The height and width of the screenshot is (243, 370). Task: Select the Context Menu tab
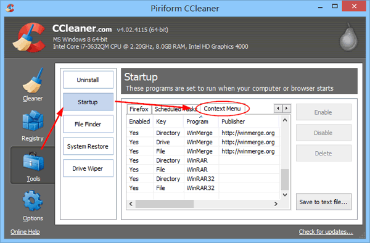pyautogui.click(x=222, y=109)
